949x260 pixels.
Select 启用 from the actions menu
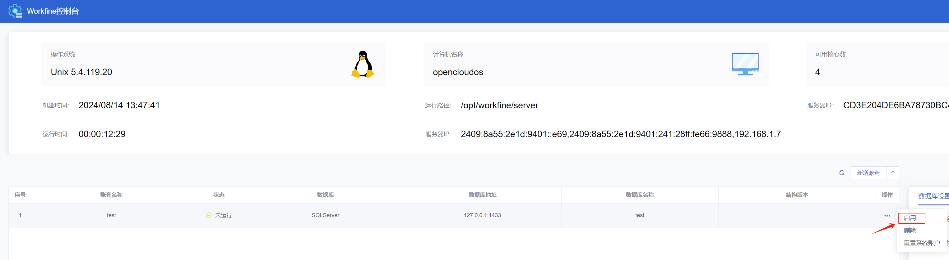[x=910, y=218]
